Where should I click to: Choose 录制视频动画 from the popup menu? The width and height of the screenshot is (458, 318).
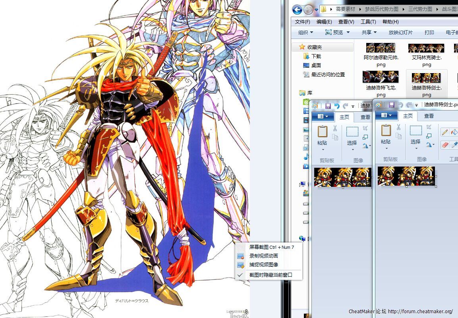tap(263, 256)
